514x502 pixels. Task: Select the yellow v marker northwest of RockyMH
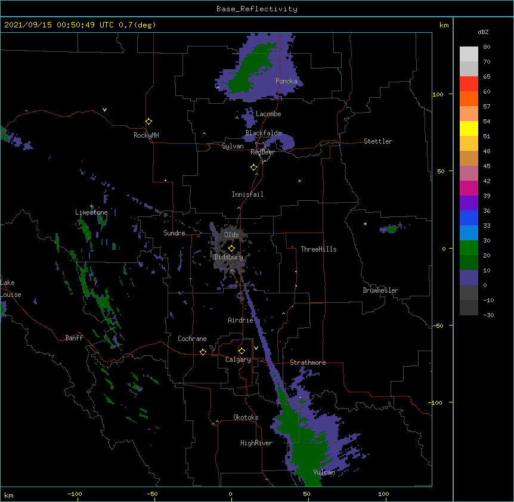(x=104, y=110)
